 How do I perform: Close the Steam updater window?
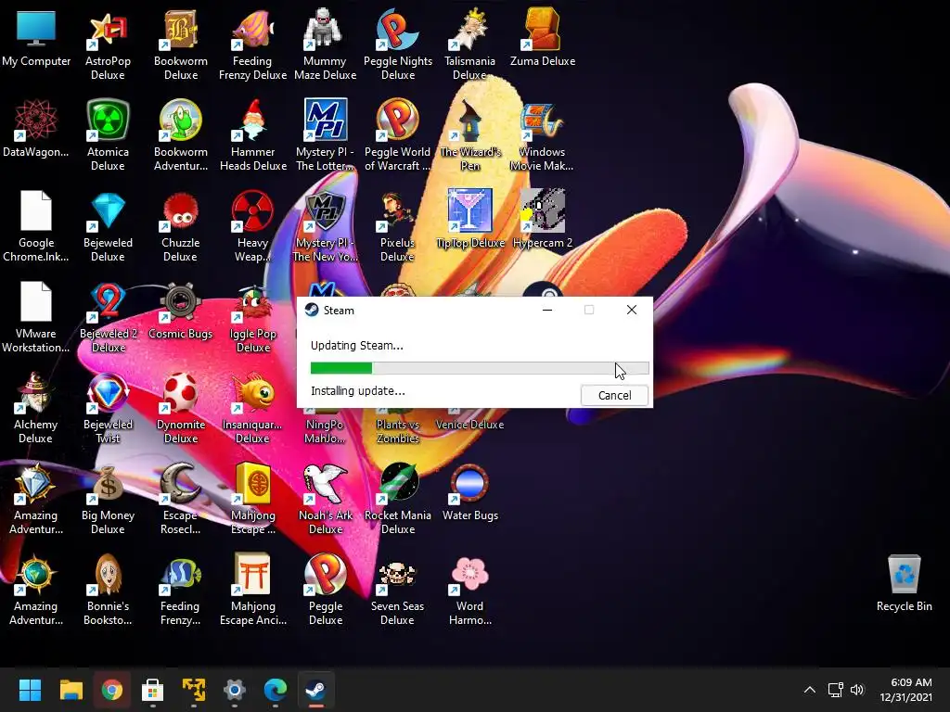pyautogui.click(x=631, y=310)
